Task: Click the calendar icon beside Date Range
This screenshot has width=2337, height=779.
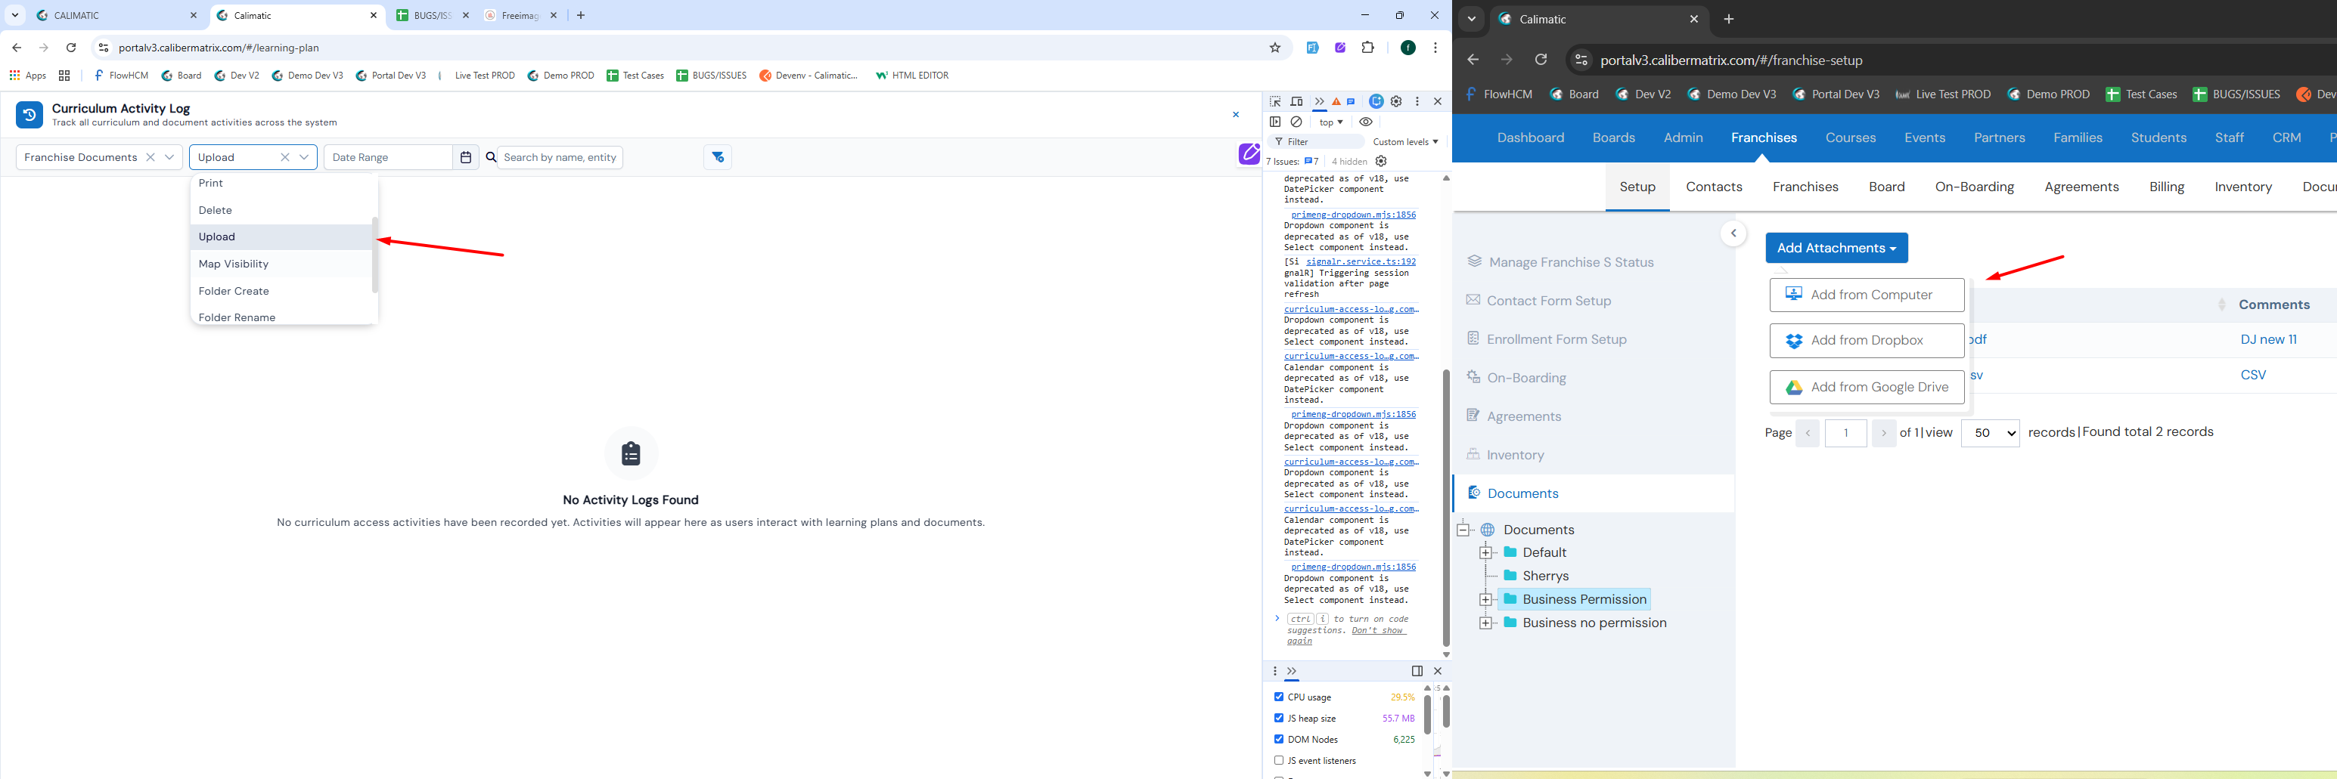Action: tap(465, 158)
